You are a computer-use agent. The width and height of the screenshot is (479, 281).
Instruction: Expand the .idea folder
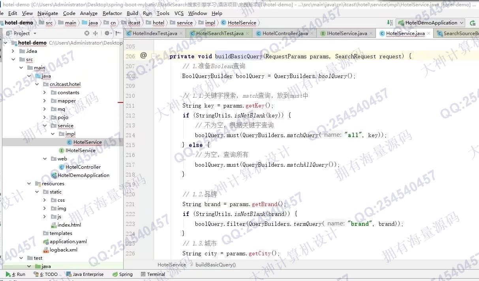tap(13, 51)
